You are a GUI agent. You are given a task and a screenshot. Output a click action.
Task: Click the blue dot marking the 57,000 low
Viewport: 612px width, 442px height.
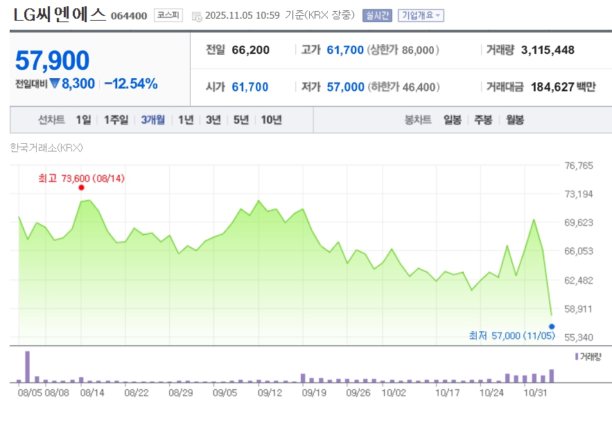point(552,326)
